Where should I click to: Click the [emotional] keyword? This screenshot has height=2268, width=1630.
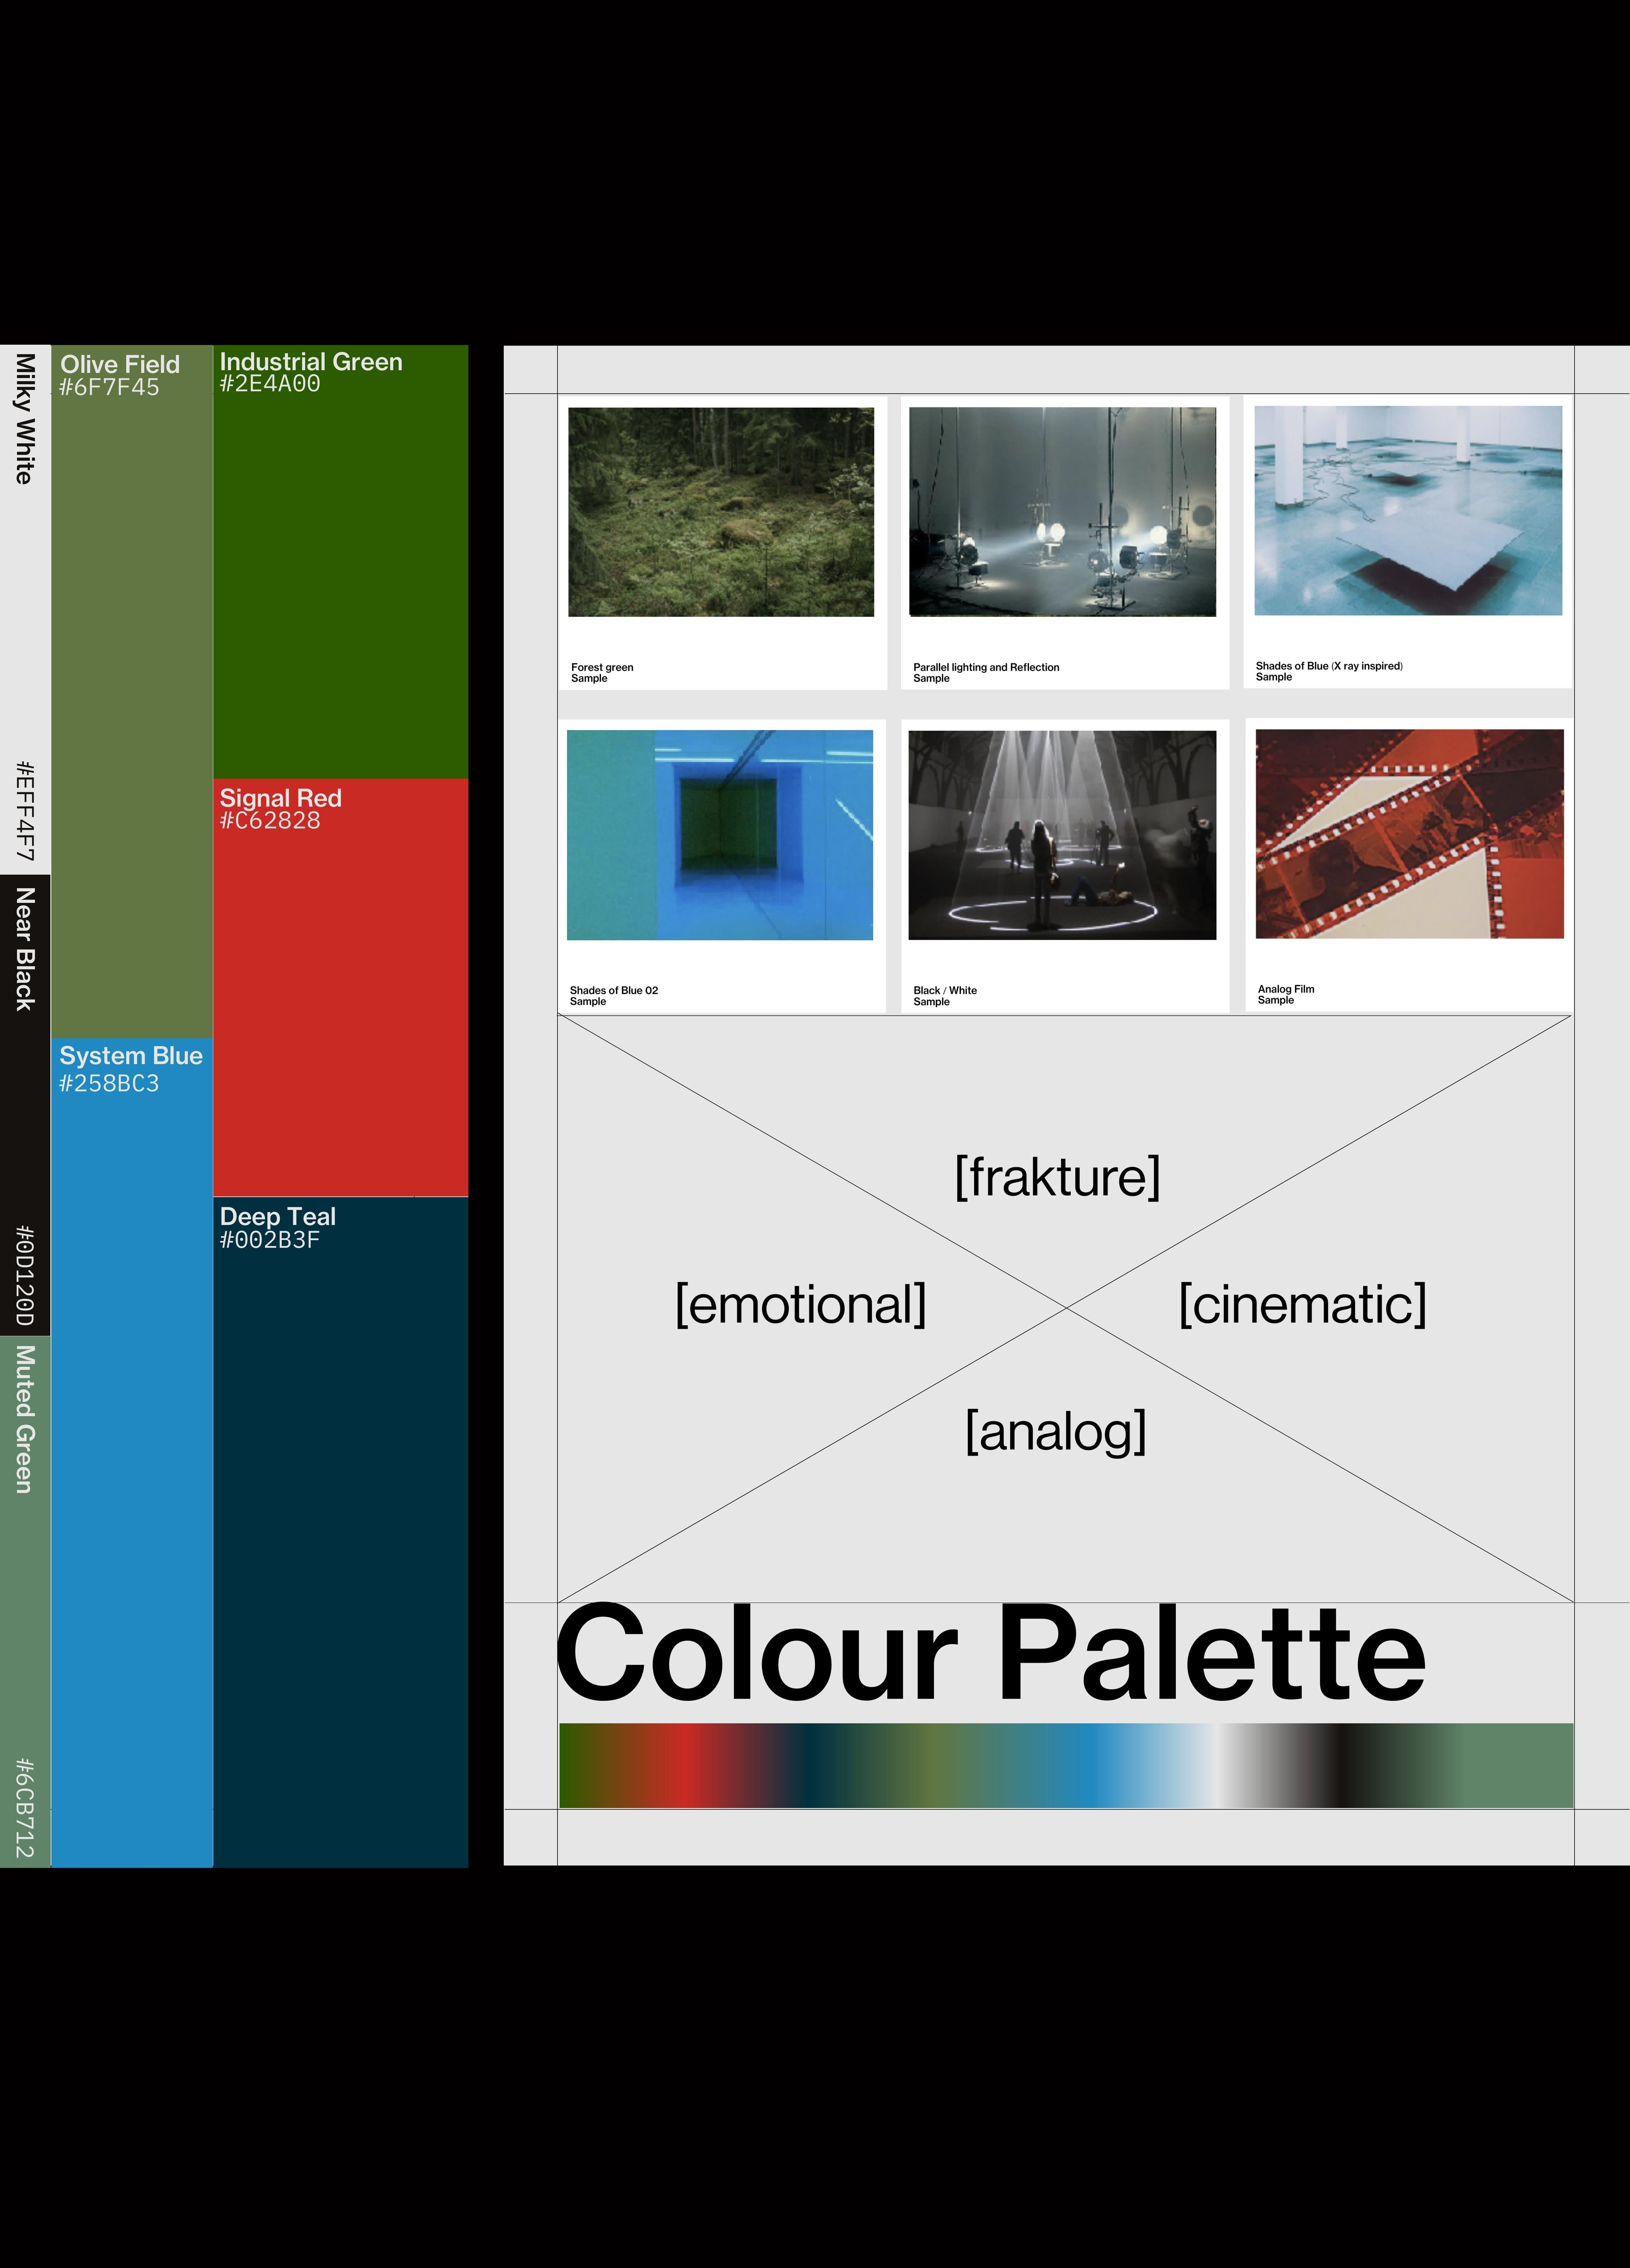pos(801,1305)
